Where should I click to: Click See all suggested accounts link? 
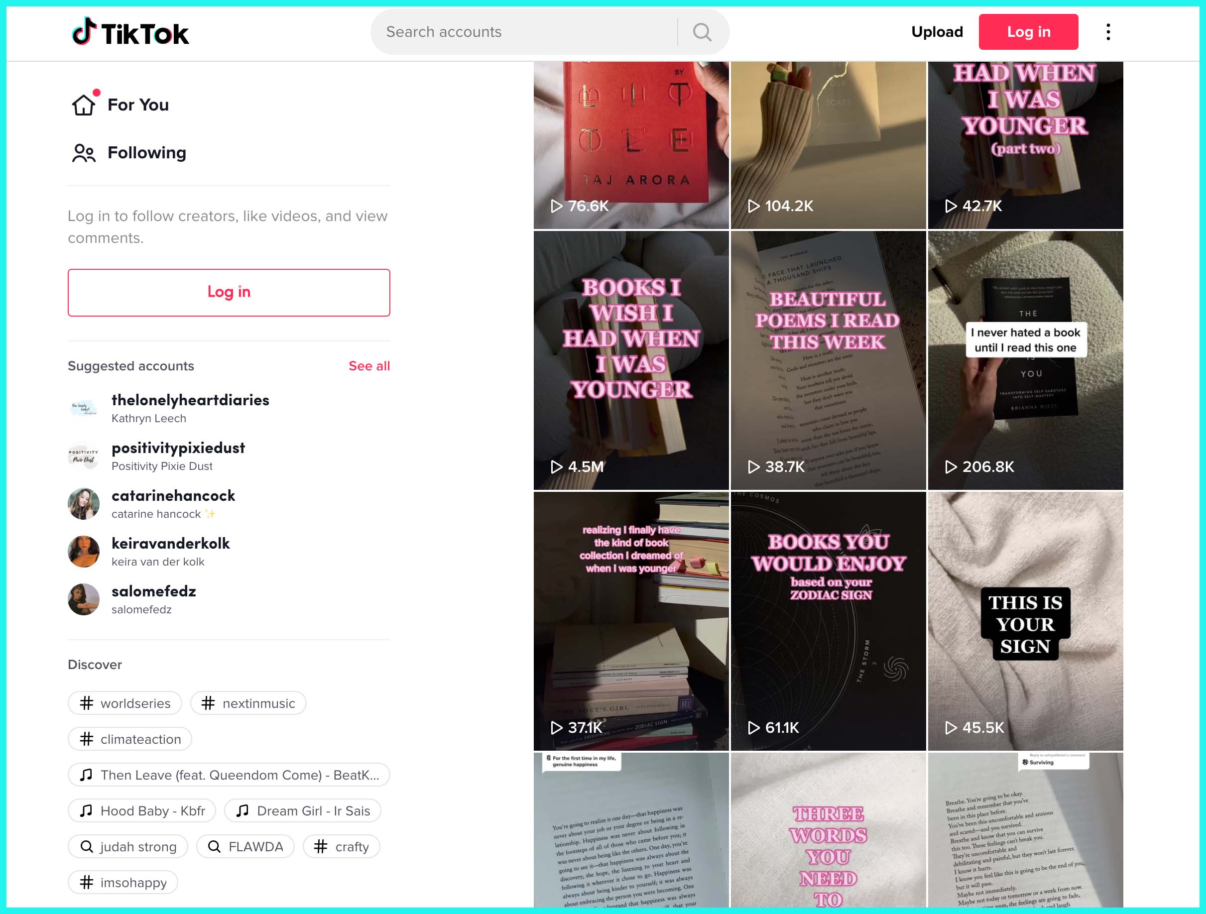[369, 366]
